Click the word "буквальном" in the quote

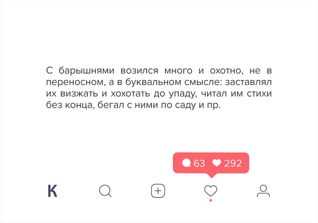[x=153, y=82]
